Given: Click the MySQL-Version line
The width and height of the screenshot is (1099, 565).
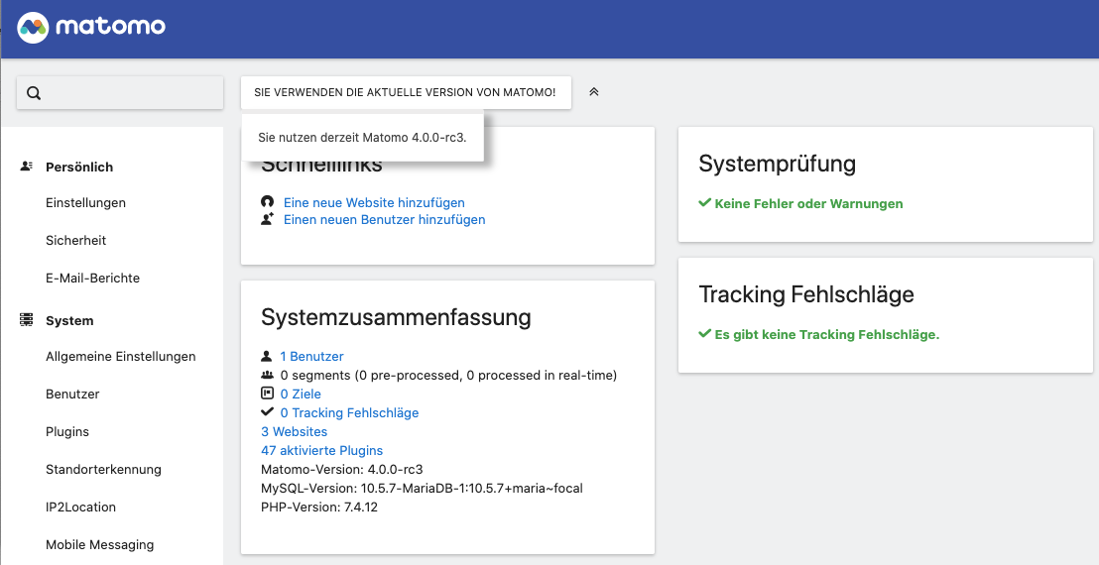Looking at the screenshot, I should coord(422,488).
